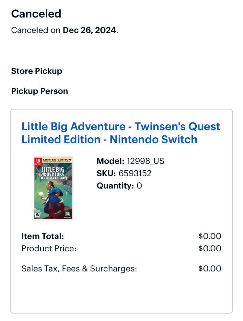Click the Nintendo Switch logo on cover
Screen dimensions: 243x321
tap(38, 161)
